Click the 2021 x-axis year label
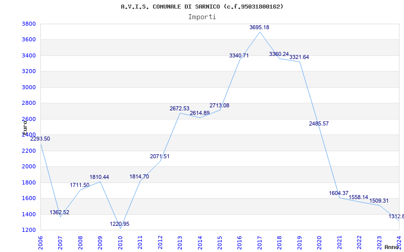404x252 pixels. click(x=339, y=243)
